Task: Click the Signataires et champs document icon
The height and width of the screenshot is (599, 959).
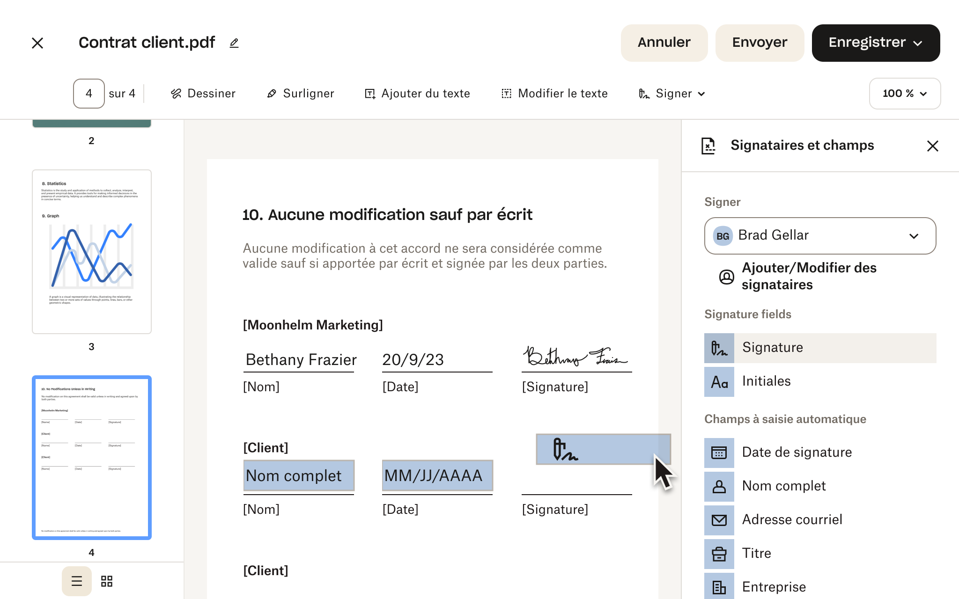Action: [708, 146]
